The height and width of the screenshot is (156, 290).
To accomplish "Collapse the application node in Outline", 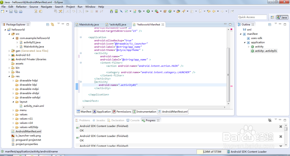I will (244, 43).
